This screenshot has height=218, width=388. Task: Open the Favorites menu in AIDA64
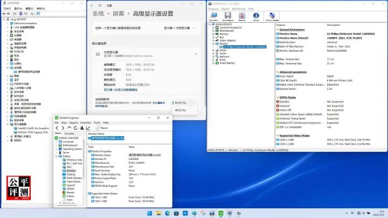pos(86,123)
